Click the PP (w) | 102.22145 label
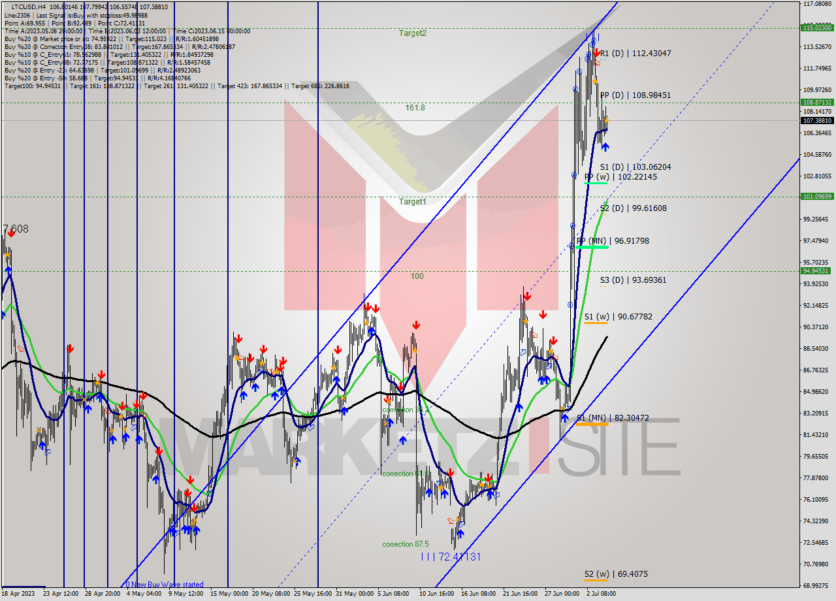 click(x=620, y=177)
